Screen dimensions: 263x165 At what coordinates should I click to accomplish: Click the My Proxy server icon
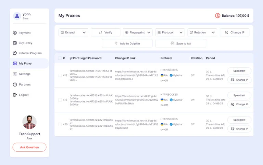[x=15, y=64]
